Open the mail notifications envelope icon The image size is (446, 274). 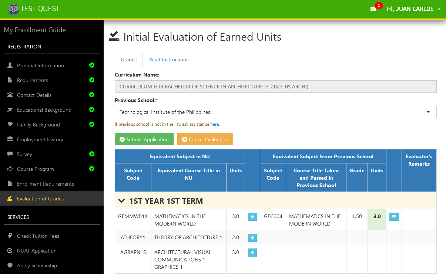coord(373,9)
